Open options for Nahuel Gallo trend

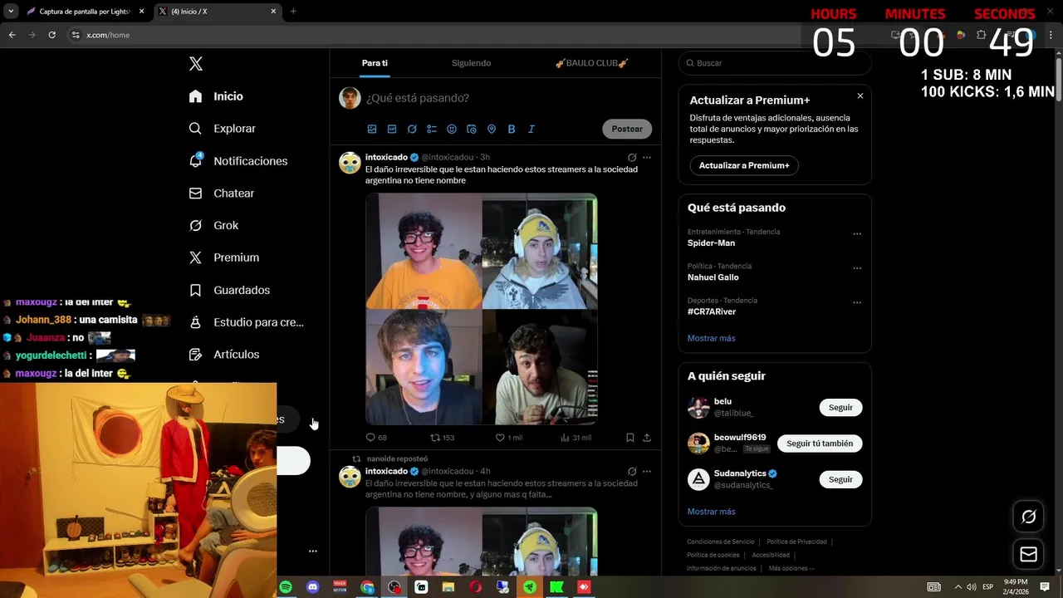857,268
